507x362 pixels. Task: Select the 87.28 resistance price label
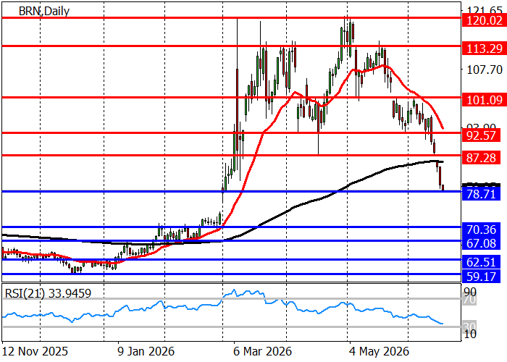click(481, 158)
